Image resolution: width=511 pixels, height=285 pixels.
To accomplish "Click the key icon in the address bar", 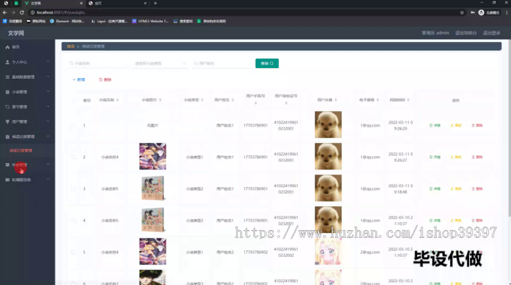I will click(x=472, y=12).
